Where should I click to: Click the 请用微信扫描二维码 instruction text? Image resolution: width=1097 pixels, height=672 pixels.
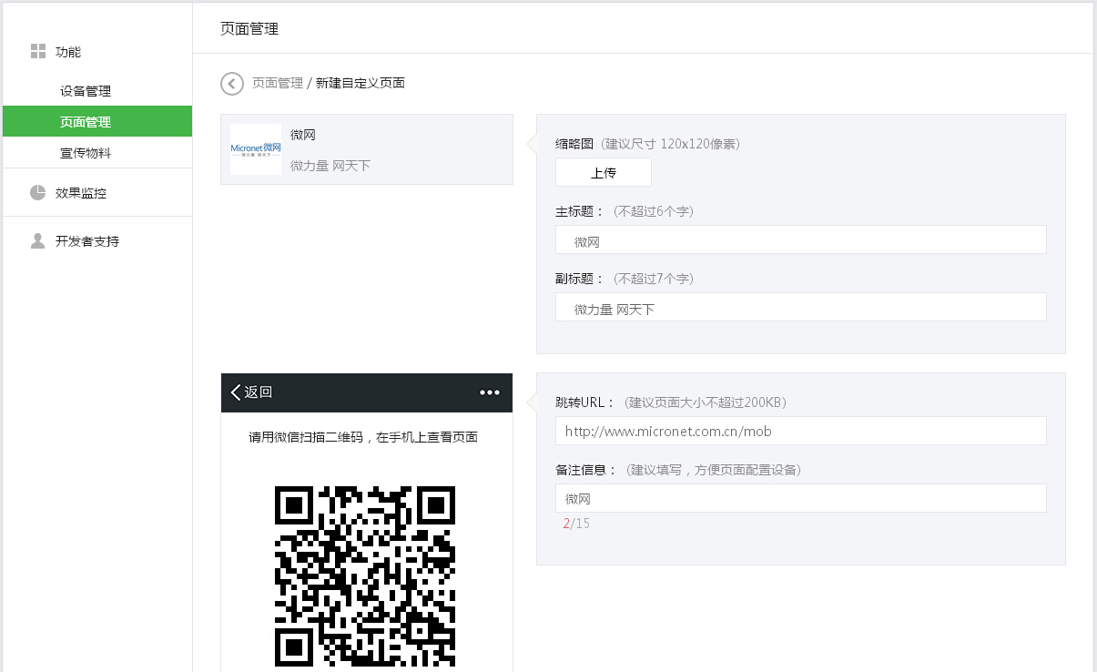tap(363, 437)
